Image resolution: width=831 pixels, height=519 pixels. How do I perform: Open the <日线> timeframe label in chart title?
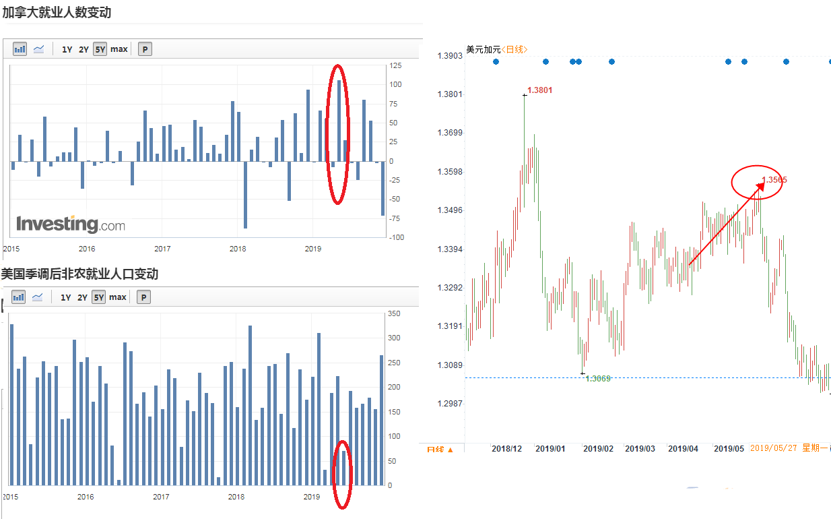tap(515, 49)
